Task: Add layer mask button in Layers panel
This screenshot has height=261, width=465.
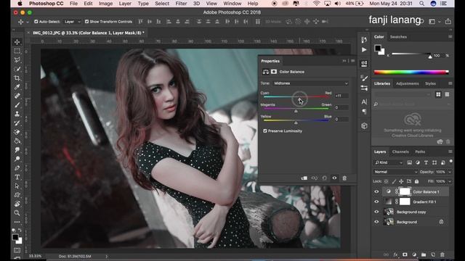Action: point(405,254)
